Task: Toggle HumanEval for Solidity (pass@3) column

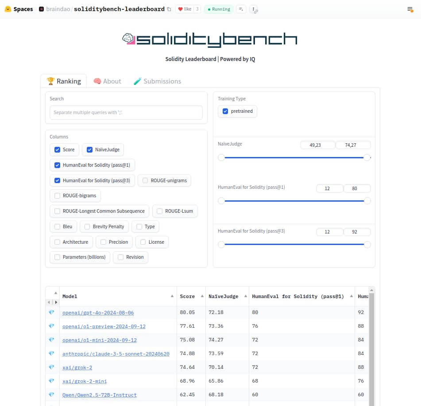Action: pos(57,180)
